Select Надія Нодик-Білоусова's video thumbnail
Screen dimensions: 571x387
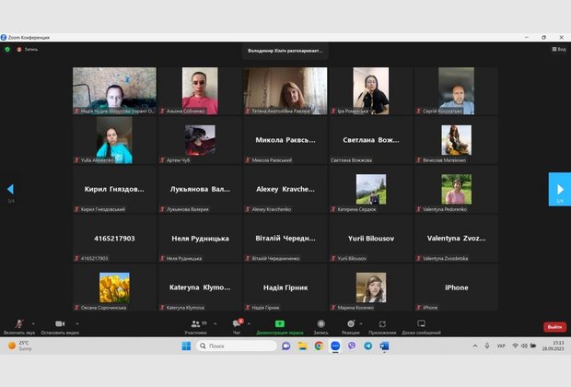[x=114, y=90]
